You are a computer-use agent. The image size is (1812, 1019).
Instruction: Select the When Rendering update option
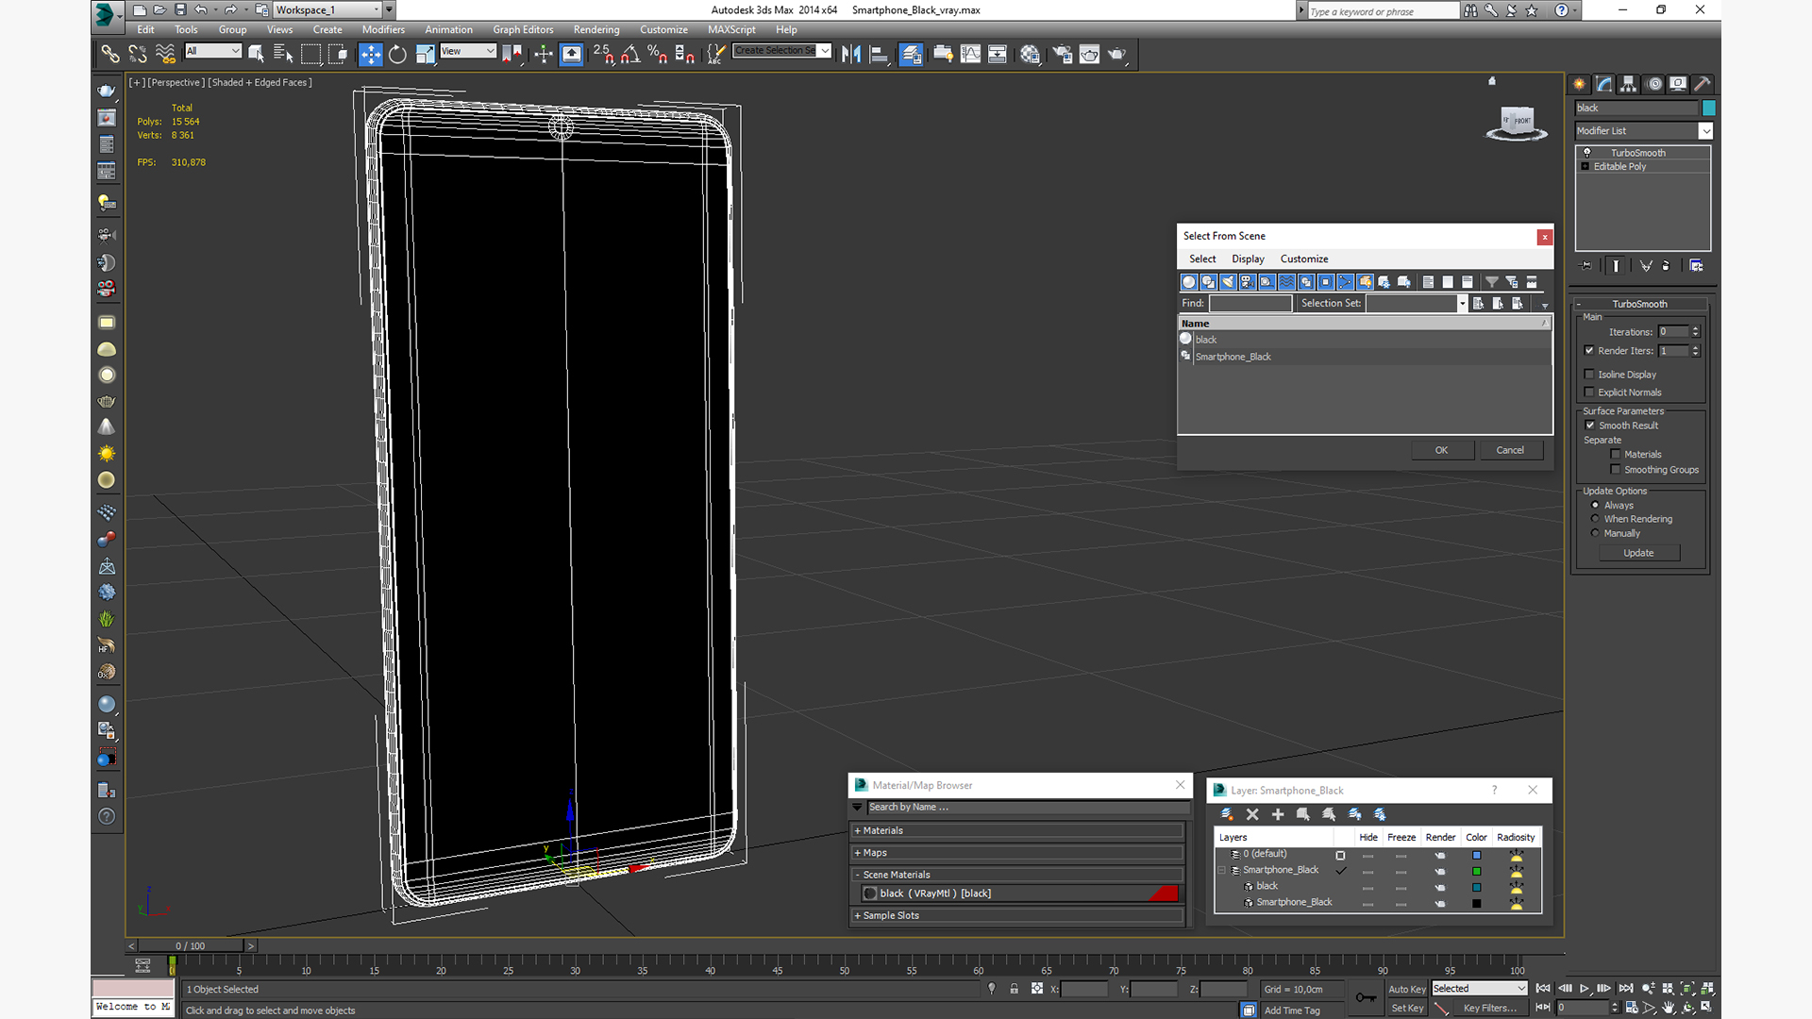coord(1595,519)
